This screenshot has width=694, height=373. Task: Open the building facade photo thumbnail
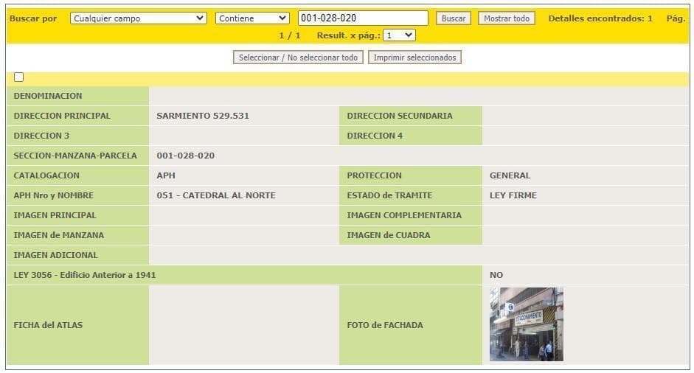tap(526, 324)
